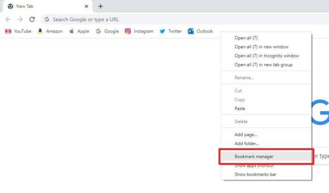Click the forward navigation arrow

tap(20, 19)
